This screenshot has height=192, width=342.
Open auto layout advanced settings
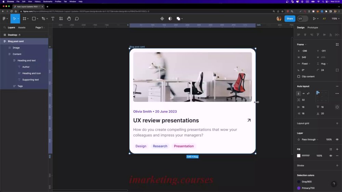337,93
